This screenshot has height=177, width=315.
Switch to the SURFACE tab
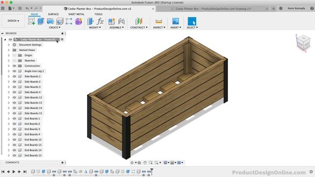click(x=53, y=14)
